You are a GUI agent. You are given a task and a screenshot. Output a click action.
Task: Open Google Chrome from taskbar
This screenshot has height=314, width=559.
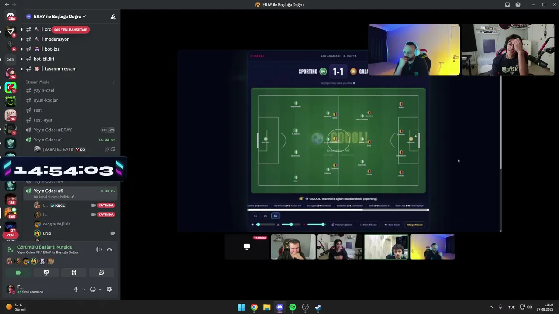[x=254, y=307]
